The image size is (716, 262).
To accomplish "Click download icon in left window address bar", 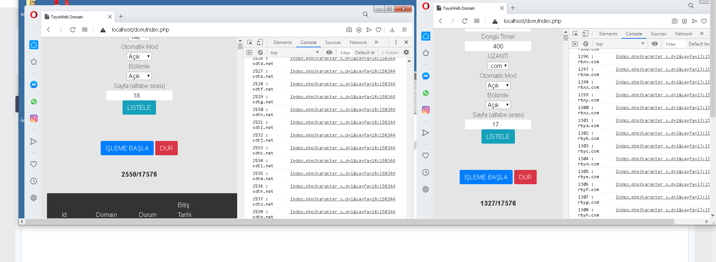I will pyautogui.click(x=392, y=30).
